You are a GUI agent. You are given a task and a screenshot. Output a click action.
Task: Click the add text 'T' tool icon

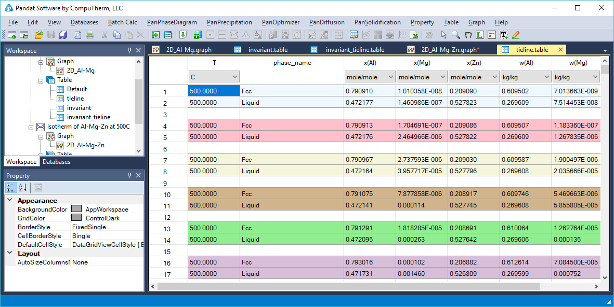pyautogui.click(x=504, y=35)
